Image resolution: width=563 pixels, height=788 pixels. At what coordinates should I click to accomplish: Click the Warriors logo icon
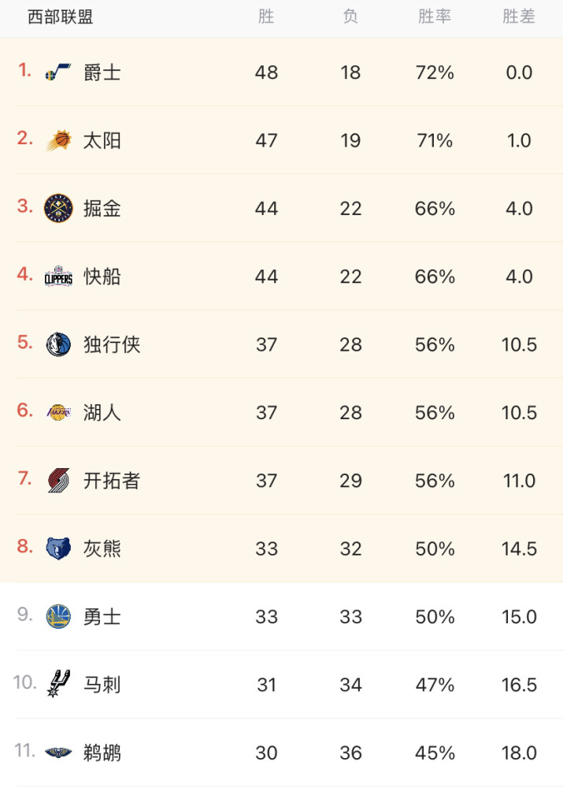tap(58, 617)
